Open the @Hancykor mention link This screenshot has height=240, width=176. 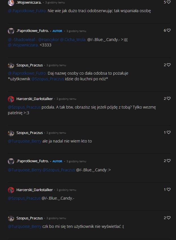(x=49, y=40)
